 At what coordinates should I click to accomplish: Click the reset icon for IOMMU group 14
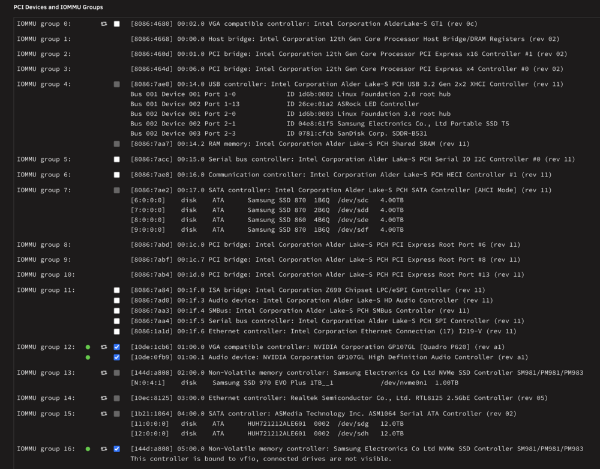tap(104, 398)
